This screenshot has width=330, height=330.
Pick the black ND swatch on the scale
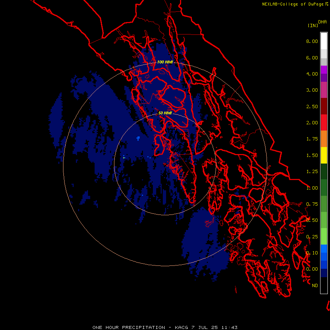pyautogui.click(x=324, y=285)
